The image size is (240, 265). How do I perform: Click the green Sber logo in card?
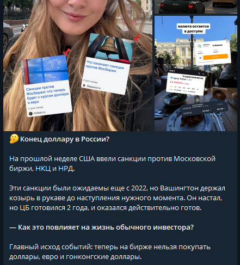[199, 46]
